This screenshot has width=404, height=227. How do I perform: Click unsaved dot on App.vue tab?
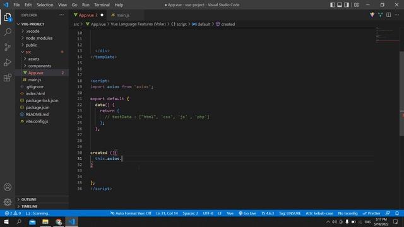click(x=102, y=15)
